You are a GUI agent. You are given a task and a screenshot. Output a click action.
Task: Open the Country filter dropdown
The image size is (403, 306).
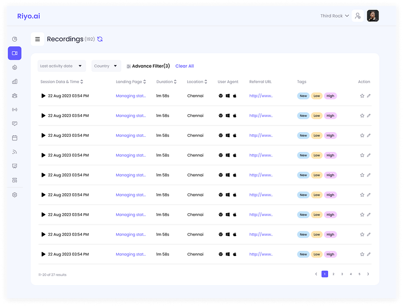[x=106, y=66]
